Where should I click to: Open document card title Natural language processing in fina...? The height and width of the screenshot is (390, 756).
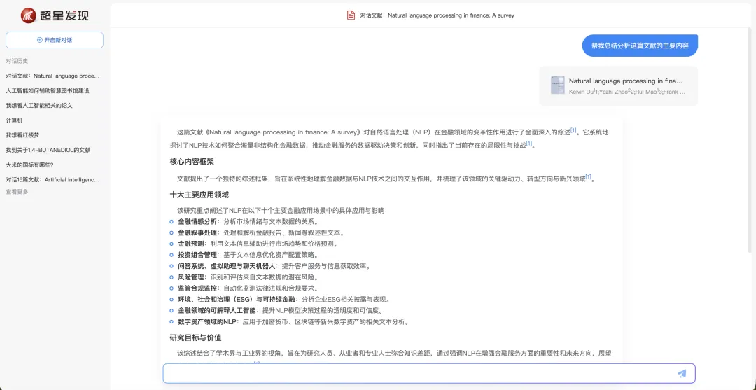coord(626,81)
